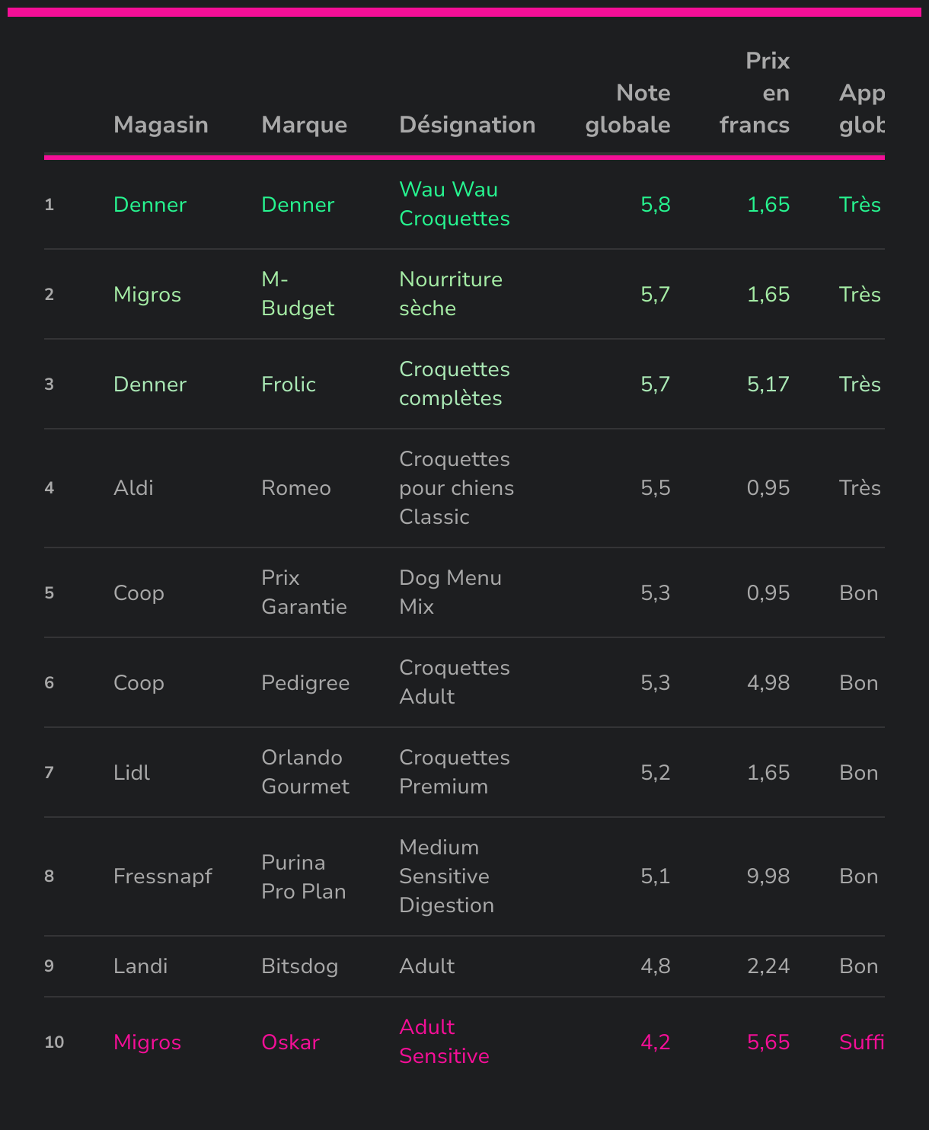Click the M-Budget brand cell
Viewport: 929px width, 1130px height.
point(298,294)
